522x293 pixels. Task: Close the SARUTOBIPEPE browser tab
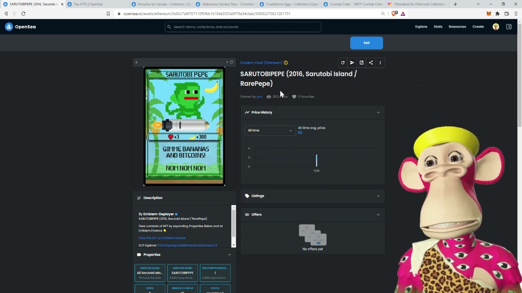click(62, 4)
